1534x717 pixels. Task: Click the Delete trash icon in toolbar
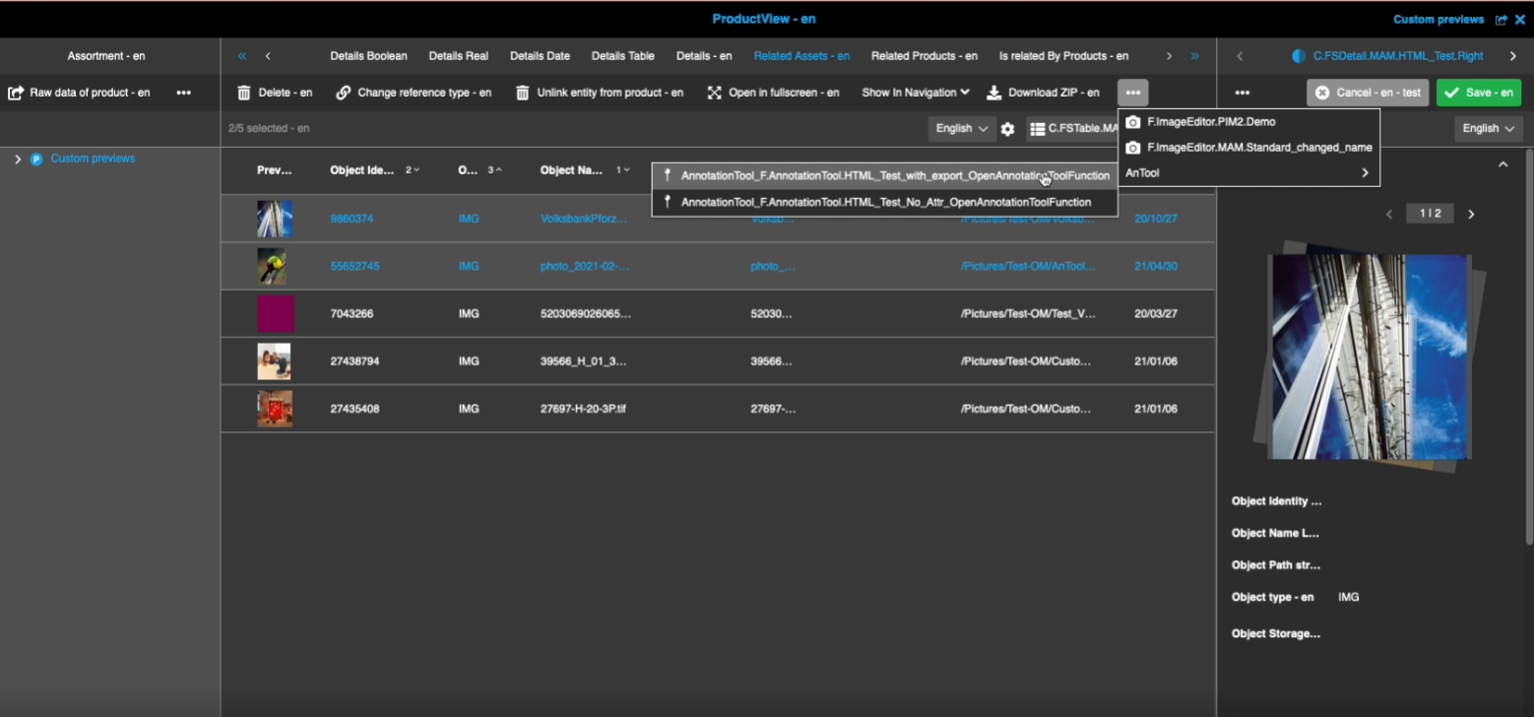(244, 93)
